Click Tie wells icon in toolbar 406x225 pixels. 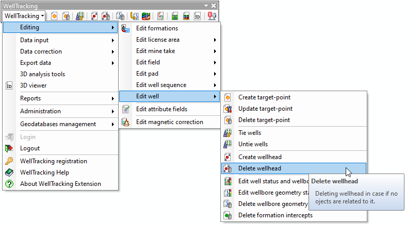click(x=80, y=16)
